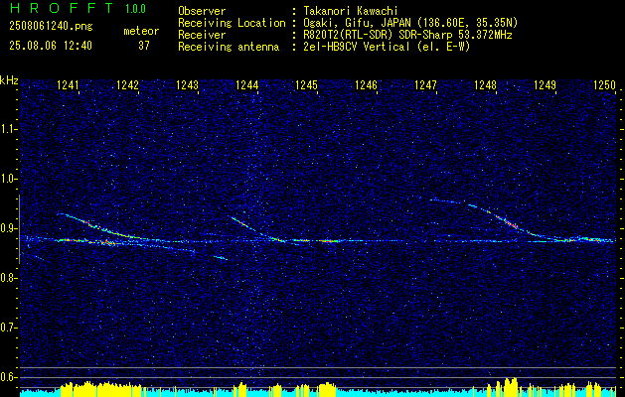Click the 0.6 kHz frequency label
The image size is (625, 397).
click(7, 377)
